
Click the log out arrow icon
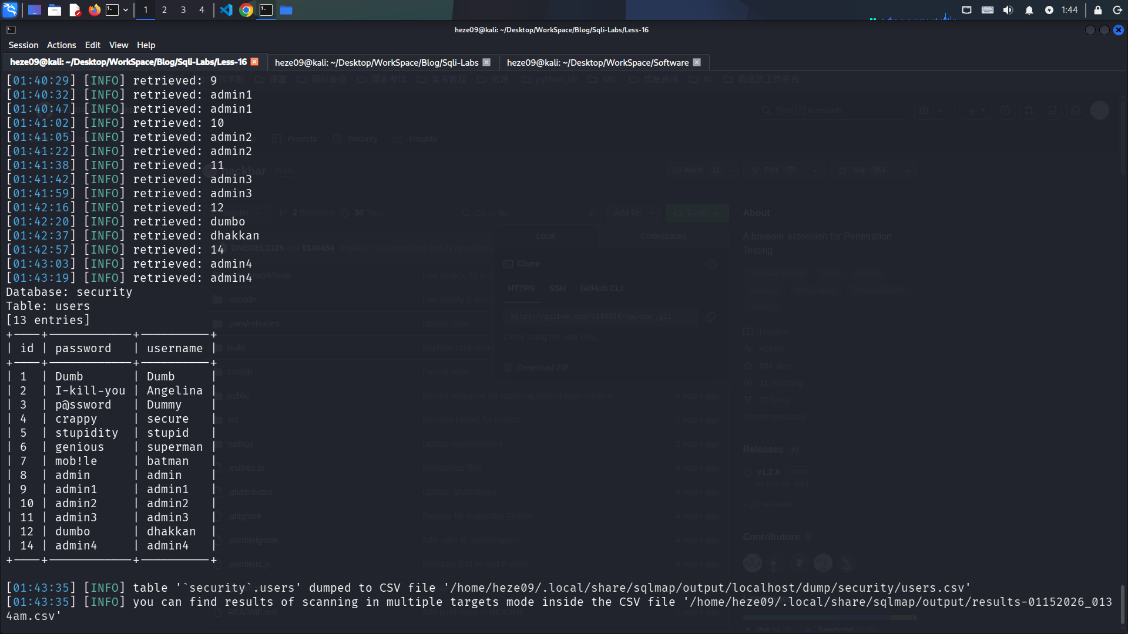pos(1117,10)
